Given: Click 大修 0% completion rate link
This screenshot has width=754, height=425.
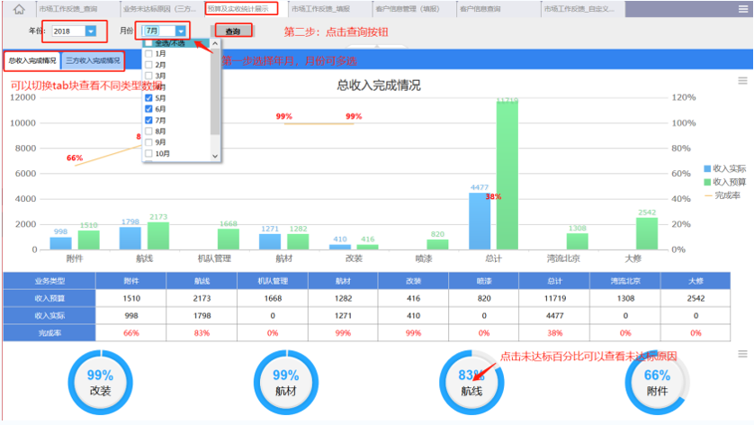Looking at the screenshot, I should [696, 333].
